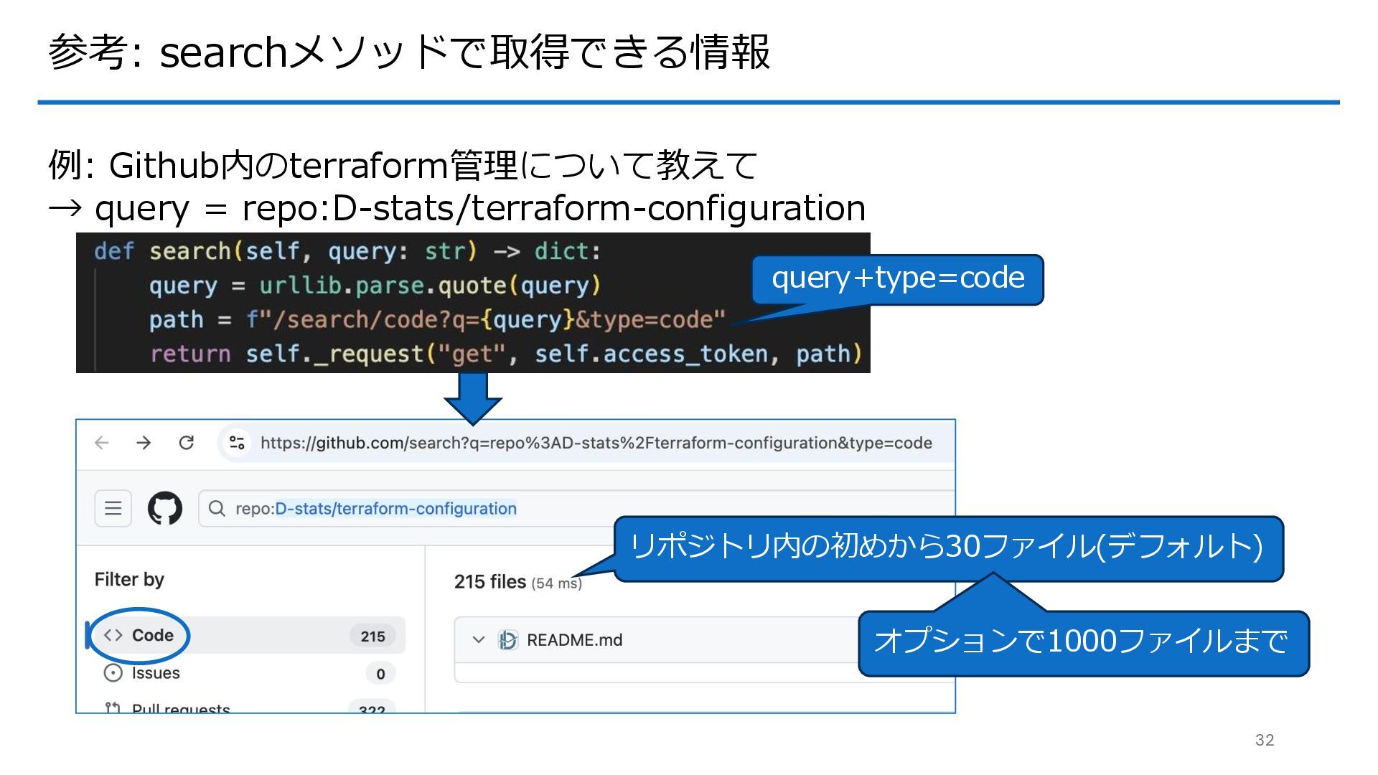Image resolution: width=1378 pixels, height=775 pixels.
Task: Reload the page with refresh icon
Action: [x=187, y=443]
